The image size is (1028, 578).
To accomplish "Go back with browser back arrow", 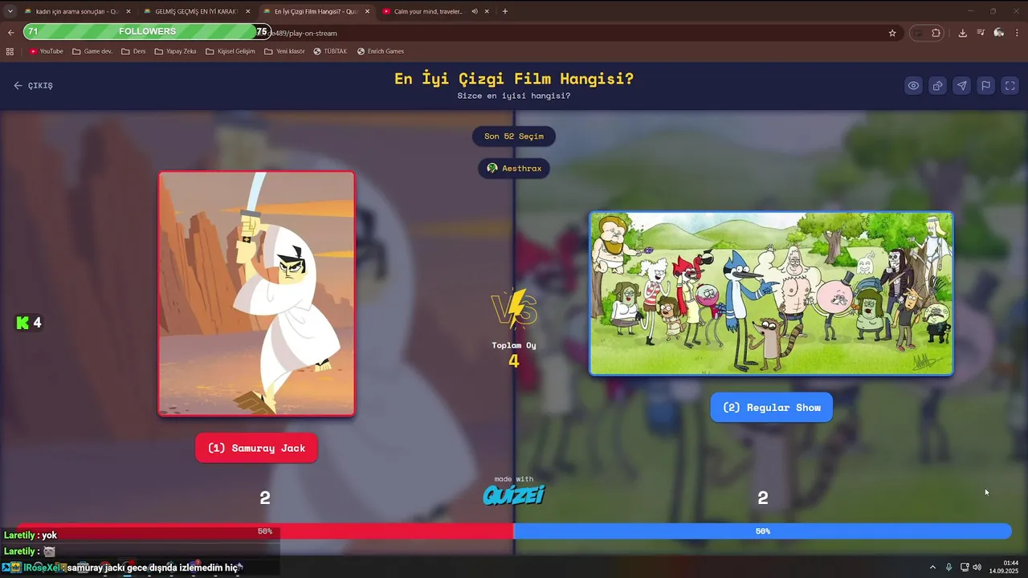I will (x=10, y=33).
